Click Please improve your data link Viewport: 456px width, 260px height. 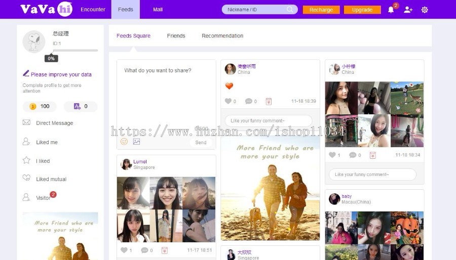coord(61,74)
